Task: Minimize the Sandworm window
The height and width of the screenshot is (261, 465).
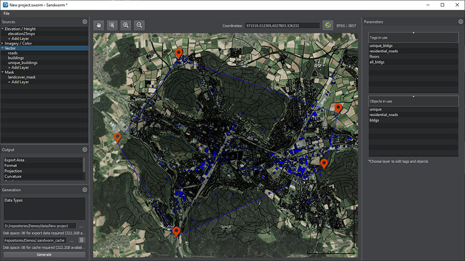Action: [x=428, y=5]
